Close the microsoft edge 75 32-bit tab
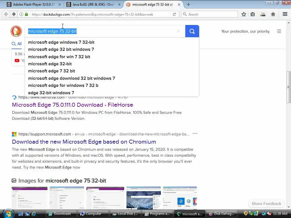The width and height of the screenshot is (291, 218). click(179, 5)
